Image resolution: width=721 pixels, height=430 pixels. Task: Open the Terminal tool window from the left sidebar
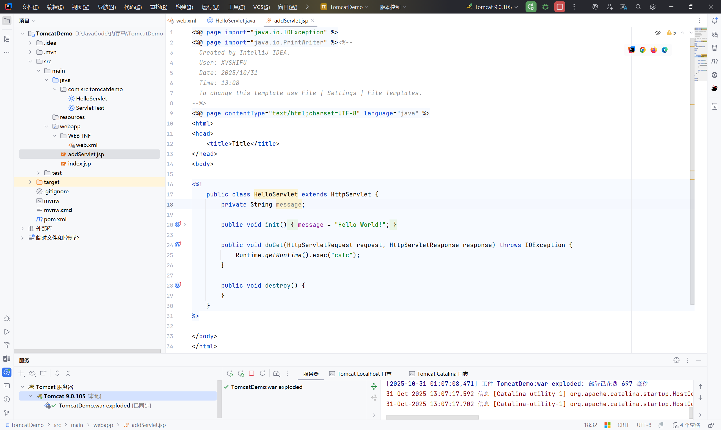(7, 386)
